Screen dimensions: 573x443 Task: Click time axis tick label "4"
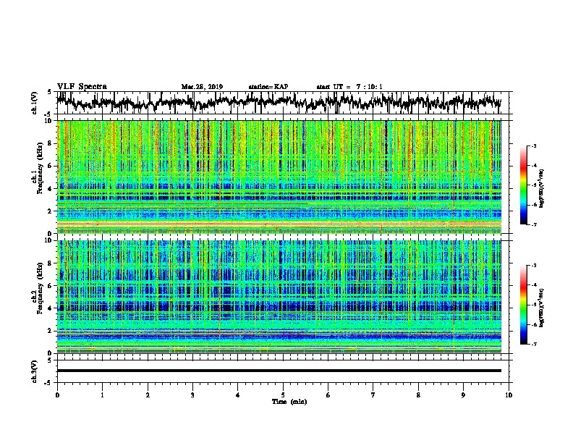click(238, 395)
